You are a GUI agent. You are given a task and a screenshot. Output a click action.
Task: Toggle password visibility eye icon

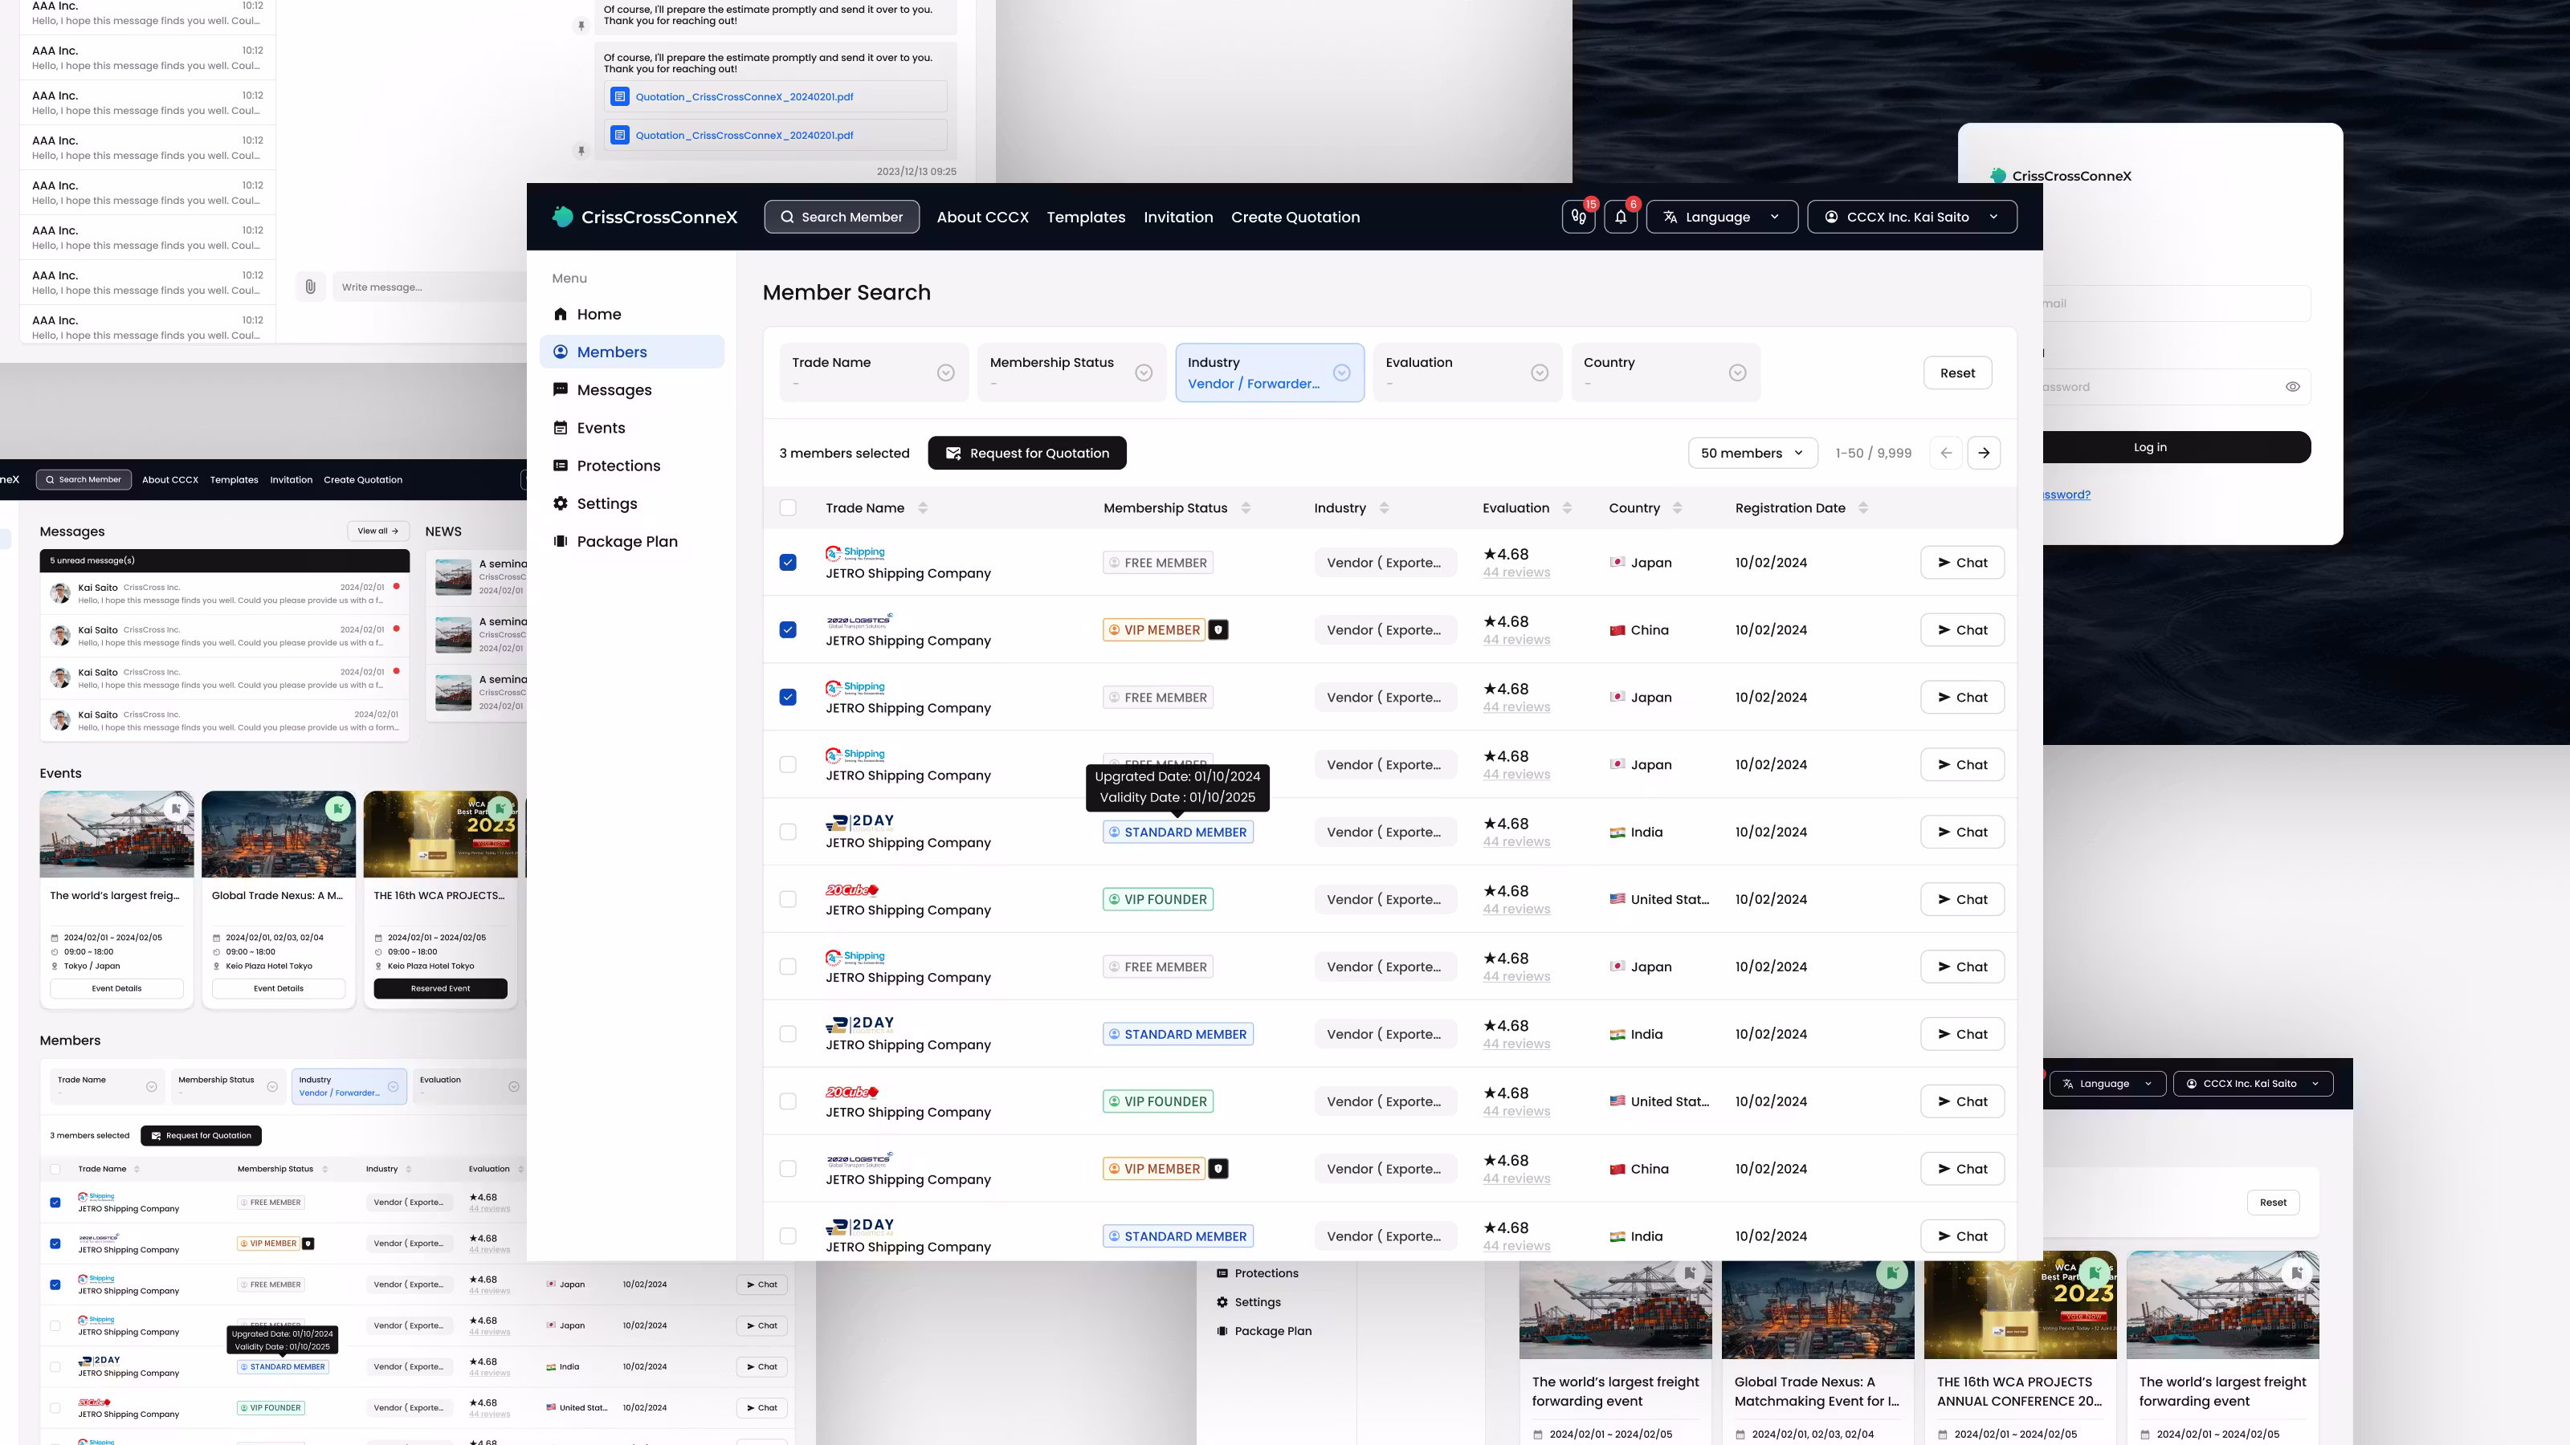(x=2293, y=387)
